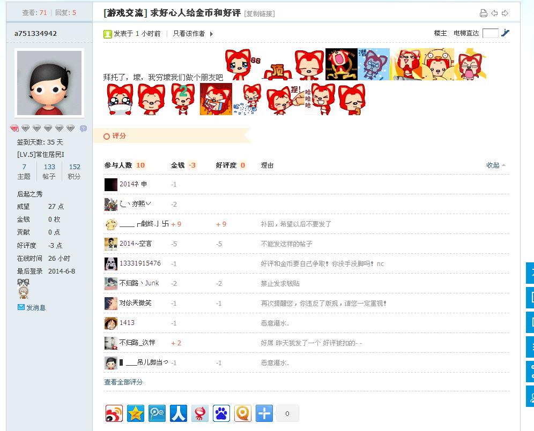Screen dimensions: 534x431
Task: Click the 潜 purple fox emoticon
Action: pyautogui.click(x=374, y=64)
